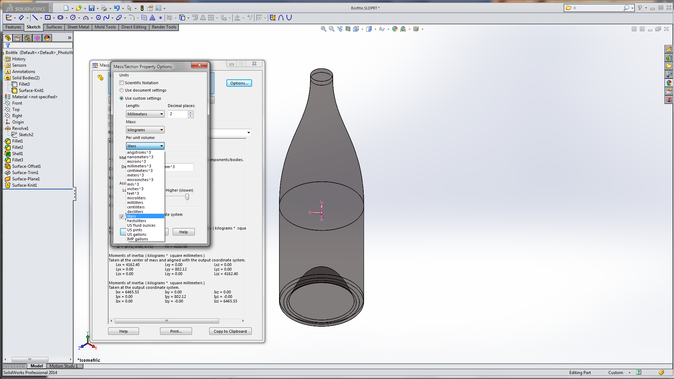Click the Save icon in toolbar
Viewport: 674px width, 379px height.
coord(91,8)
